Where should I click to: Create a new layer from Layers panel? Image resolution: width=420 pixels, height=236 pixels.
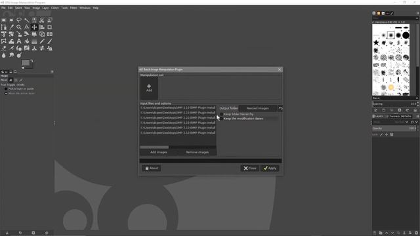pos(375,233)
